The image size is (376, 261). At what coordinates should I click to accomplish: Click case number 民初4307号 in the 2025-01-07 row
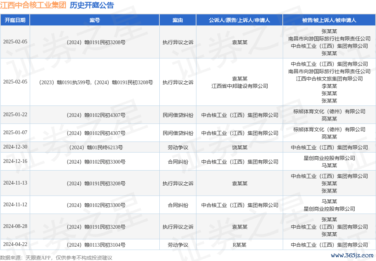[x=96, y=133]
